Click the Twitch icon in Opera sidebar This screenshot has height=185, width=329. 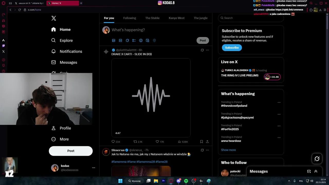pyautogui.click(x=3, y=46)
